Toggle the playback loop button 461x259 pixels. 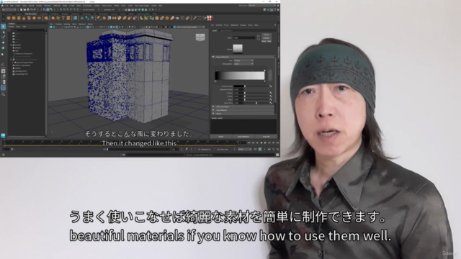click(255, 150)
